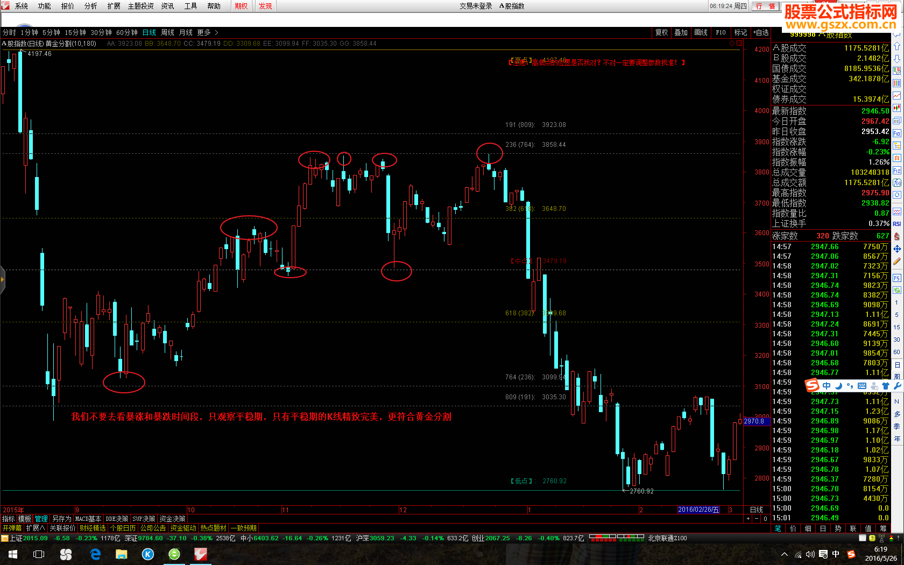Image resolution: width=904 pixels, height=565 pixels.
Task: Open the 工具 menu
Action: pyautogui.click(x=191, y=6)
